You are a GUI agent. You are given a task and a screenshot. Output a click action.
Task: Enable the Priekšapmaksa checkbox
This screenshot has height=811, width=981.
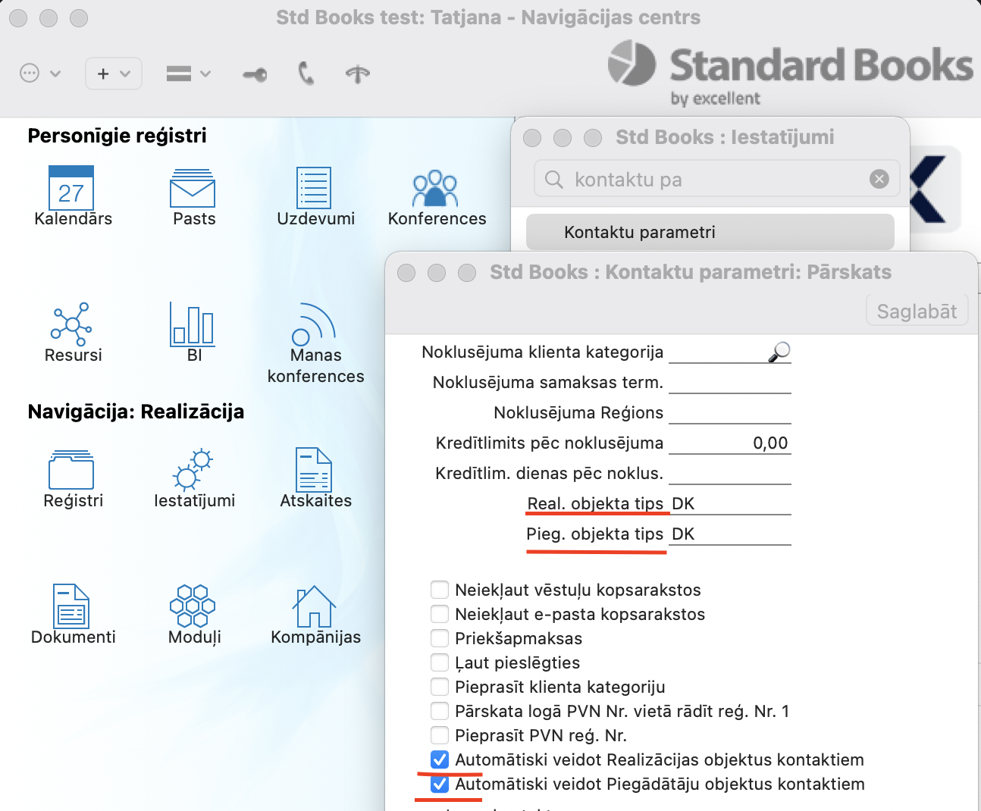440,638
